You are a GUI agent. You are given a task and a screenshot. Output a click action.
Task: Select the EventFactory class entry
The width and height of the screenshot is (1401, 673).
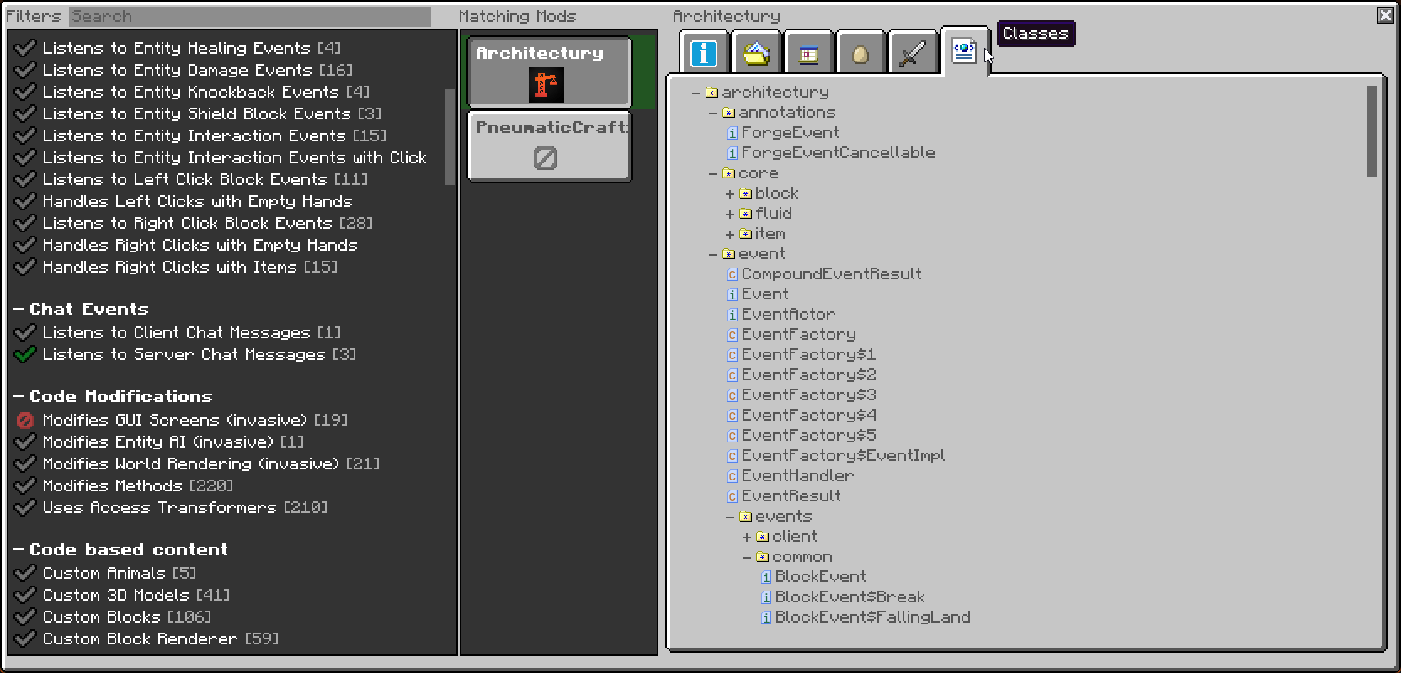(798, 335)
